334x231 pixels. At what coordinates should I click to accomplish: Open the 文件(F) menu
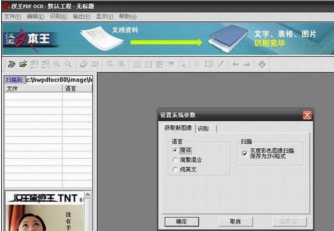coord(12,17)
